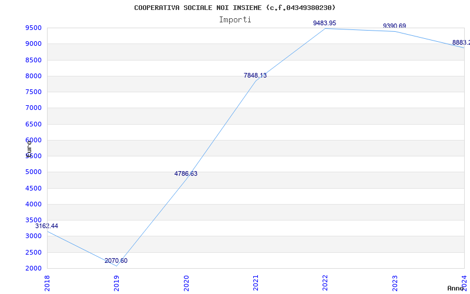Viewport: 470px width, 294px height.
Task: Click the 2019 x-axis label
Action: [116, 283]
